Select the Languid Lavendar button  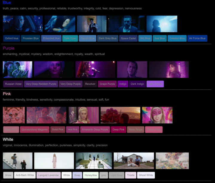[49, 175]
